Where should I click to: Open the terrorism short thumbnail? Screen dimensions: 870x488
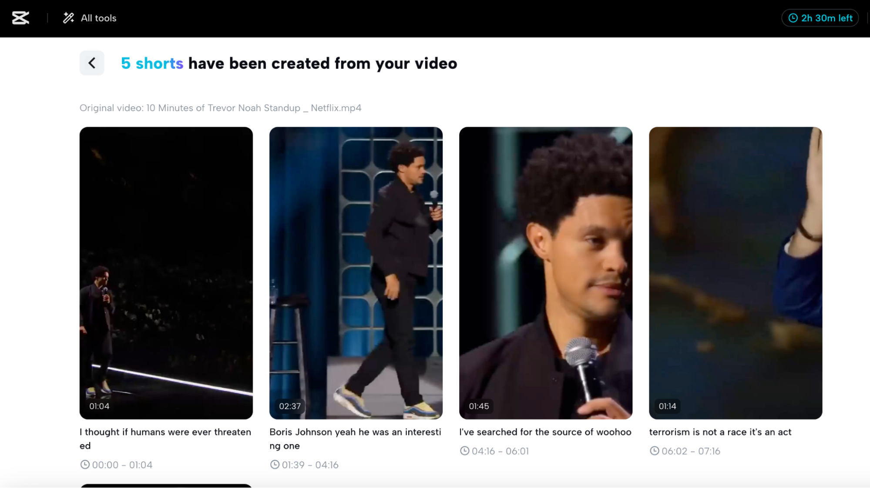pyautogui.click(x=735, y=272)
